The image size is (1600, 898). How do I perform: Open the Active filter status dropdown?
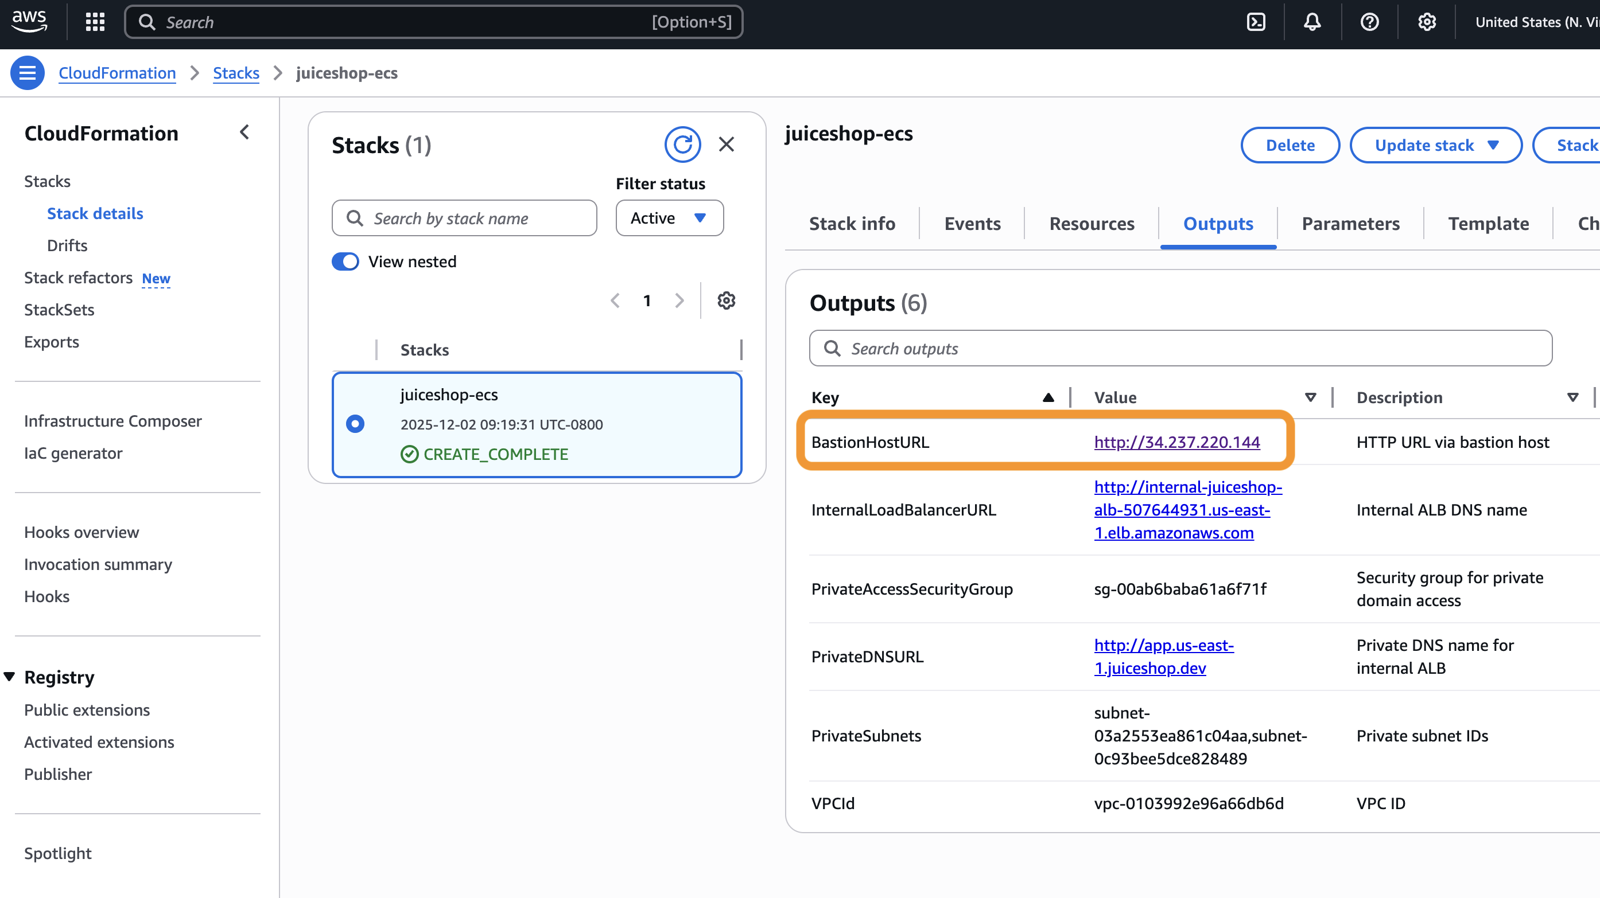tap(669, 218)
